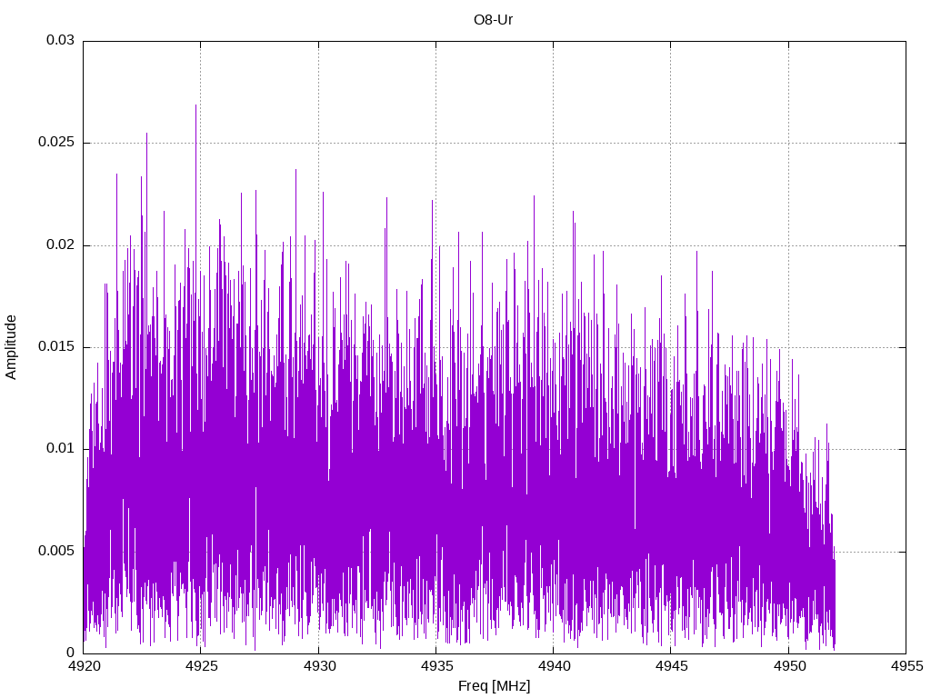
Task: Click the y-axis tick label 0.02
Action: 61,244
